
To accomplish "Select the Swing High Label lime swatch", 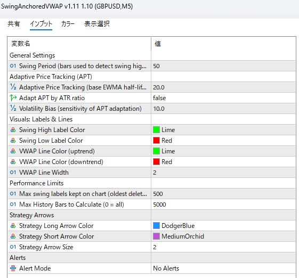I will (x=156, y=130).
